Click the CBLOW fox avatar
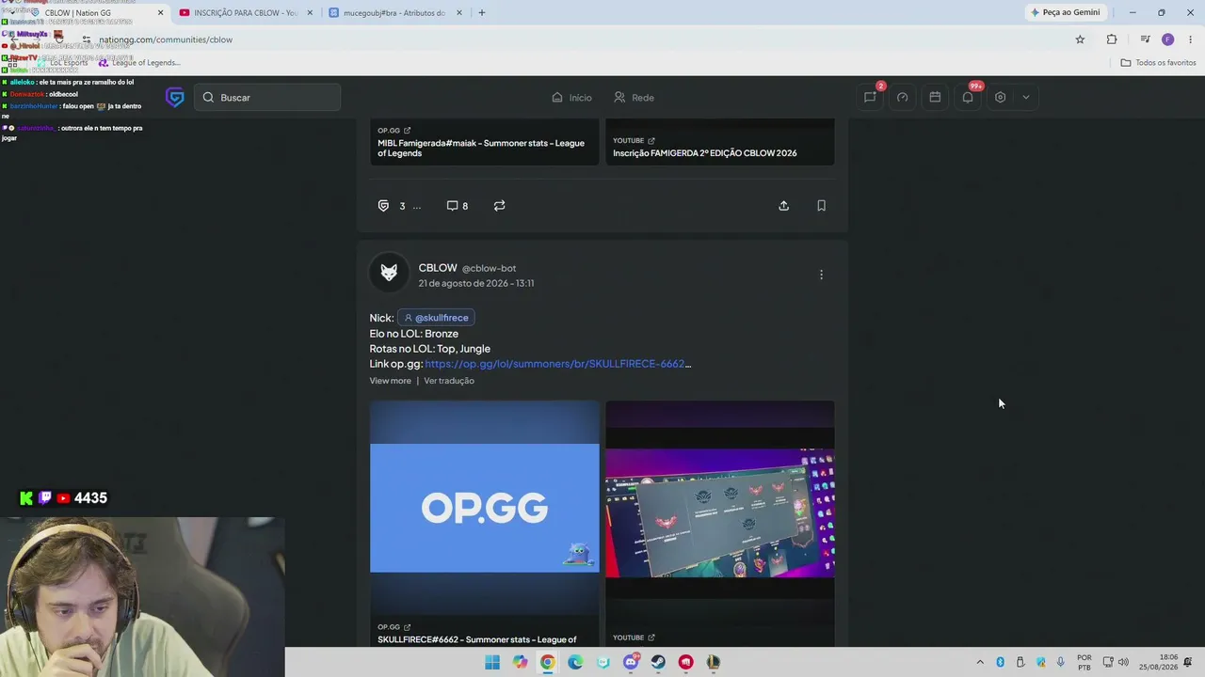The image size is (1205, 677). [x=389, y=273]
